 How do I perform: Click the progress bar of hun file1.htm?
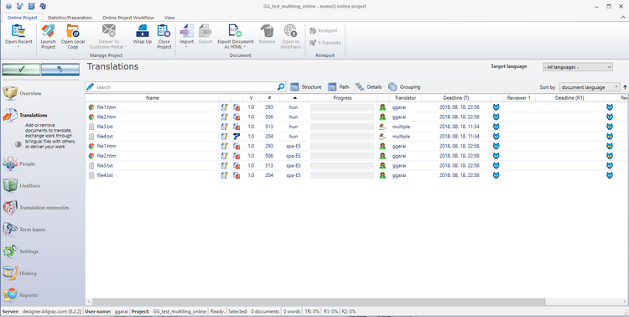tap(342, 107)
